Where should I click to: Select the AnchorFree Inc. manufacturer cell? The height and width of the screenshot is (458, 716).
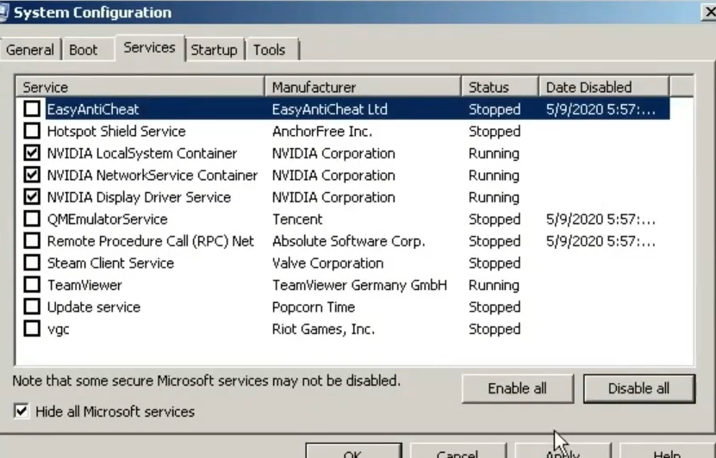[322, 132]
